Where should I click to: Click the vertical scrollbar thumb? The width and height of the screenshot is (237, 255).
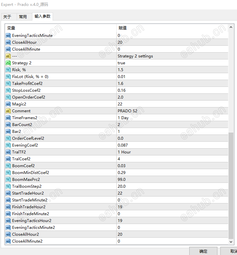231,185
